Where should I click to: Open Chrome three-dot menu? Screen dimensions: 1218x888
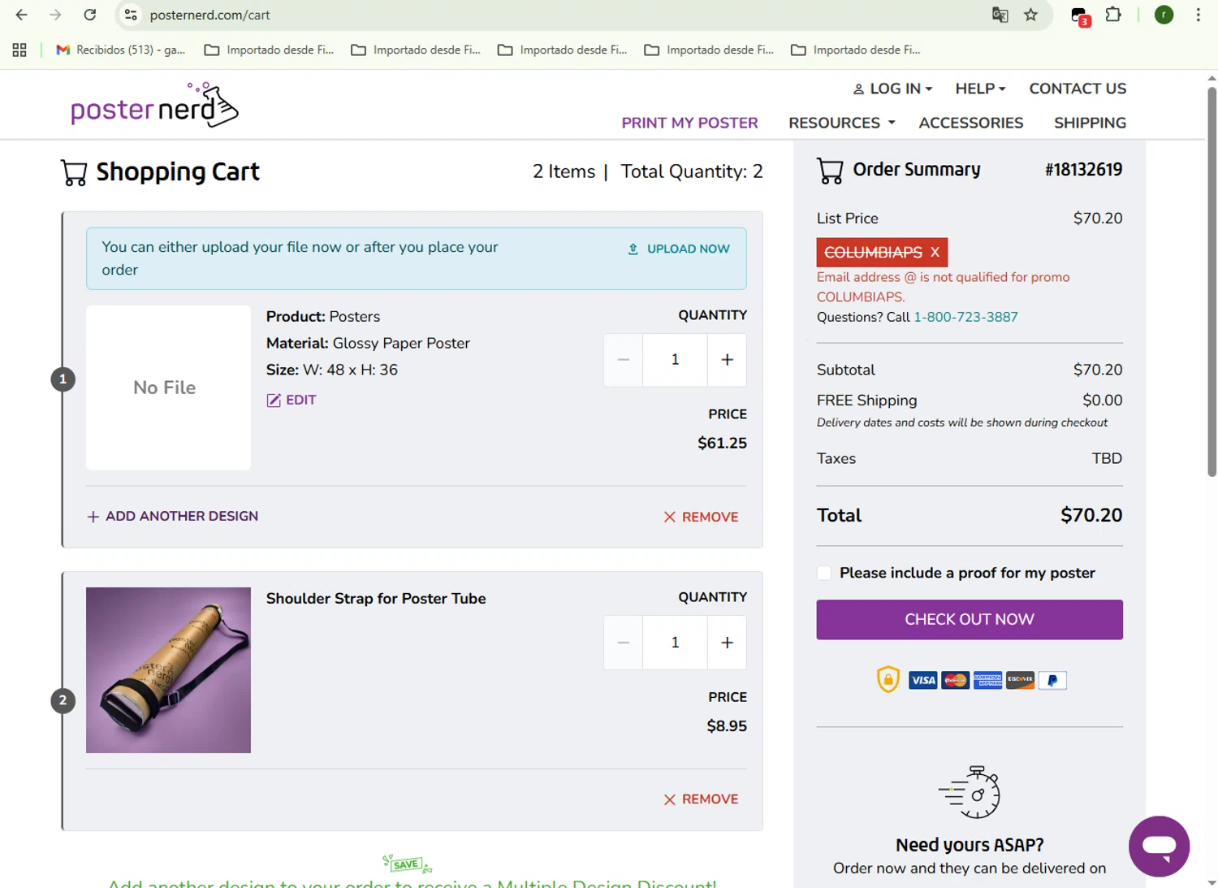tap(1198, 15)
